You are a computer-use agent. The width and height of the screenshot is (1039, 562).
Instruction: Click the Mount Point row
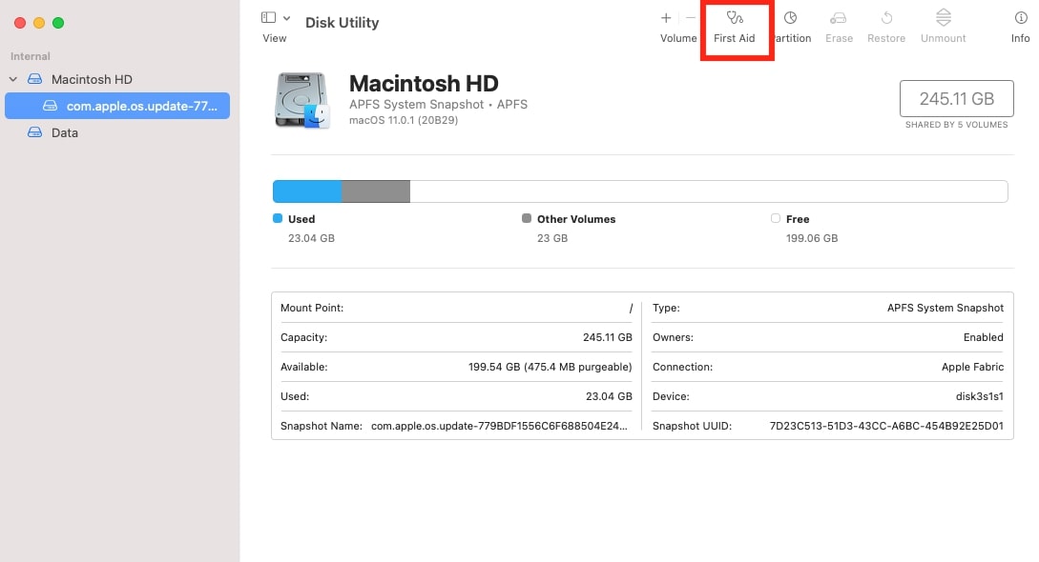(x=457, y=308)
